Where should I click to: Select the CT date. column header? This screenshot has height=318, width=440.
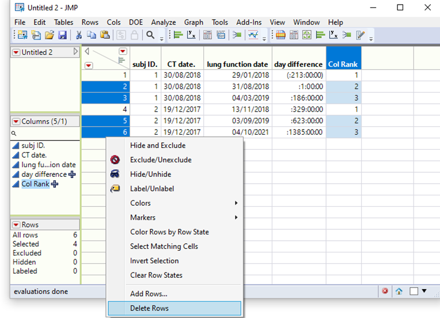(182, 58)
